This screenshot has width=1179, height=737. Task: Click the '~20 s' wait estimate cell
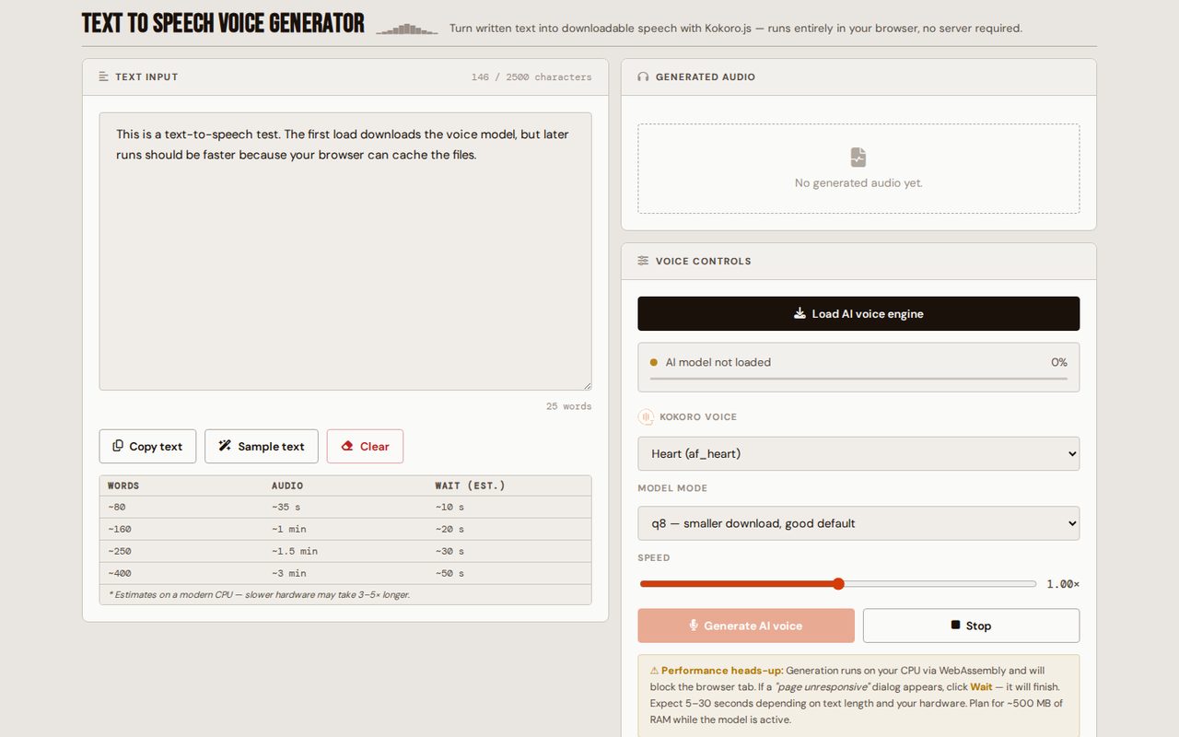pos(449,529)
